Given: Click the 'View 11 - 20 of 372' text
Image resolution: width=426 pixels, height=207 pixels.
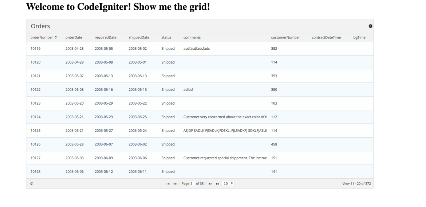Looking at the screenshot, I should point(356,183).
